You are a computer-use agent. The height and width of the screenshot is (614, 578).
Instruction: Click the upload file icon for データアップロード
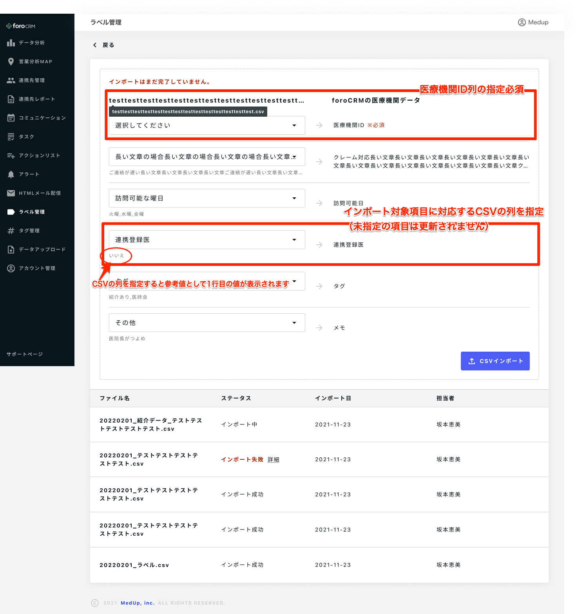[x=11, y=249]
